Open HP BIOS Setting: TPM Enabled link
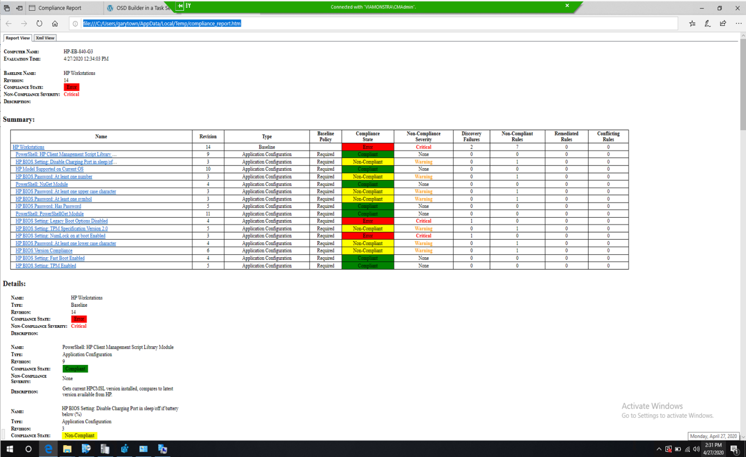The image size is (746, 457). [x=46, y=266]
